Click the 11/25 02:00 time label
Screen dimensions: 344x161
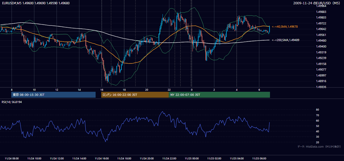[x=214, y=159]
